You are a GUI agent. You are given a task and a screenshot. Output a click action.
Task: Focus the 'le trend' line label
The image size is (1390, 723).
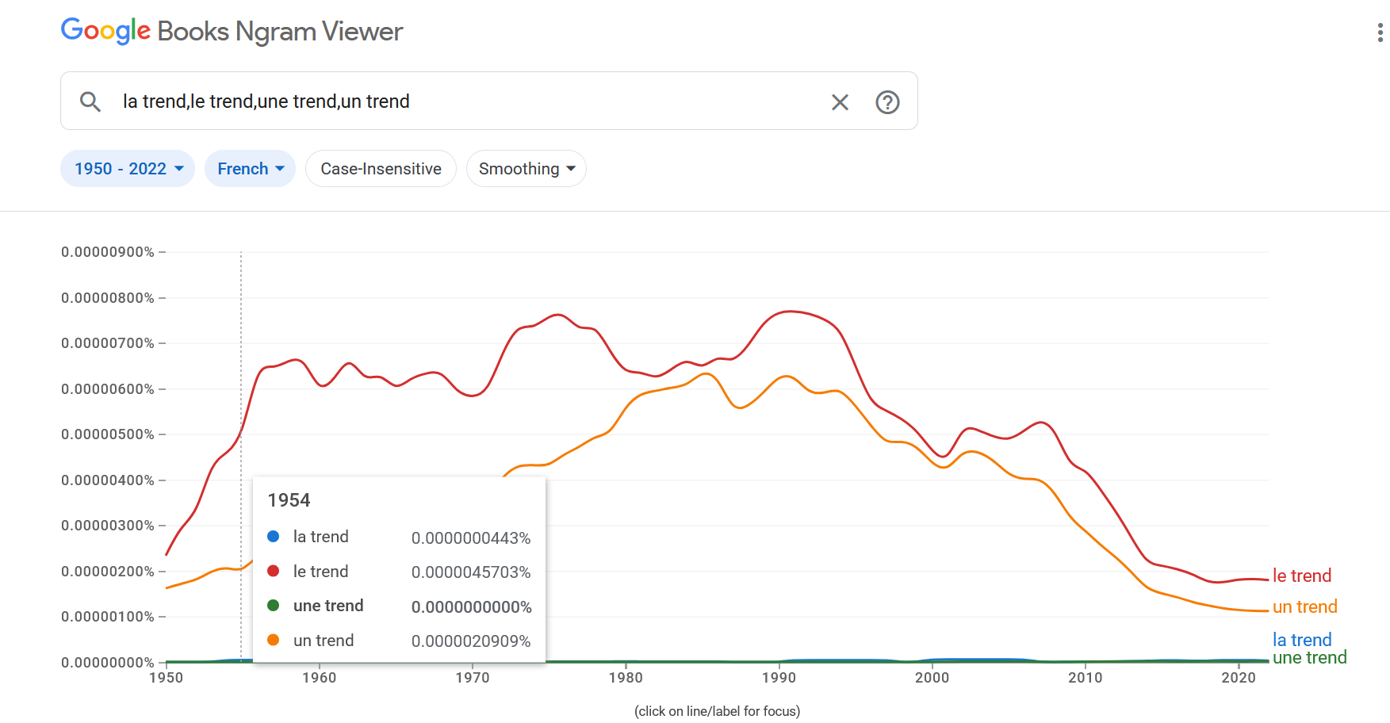pyautogui.click(x=1302, y=576)
